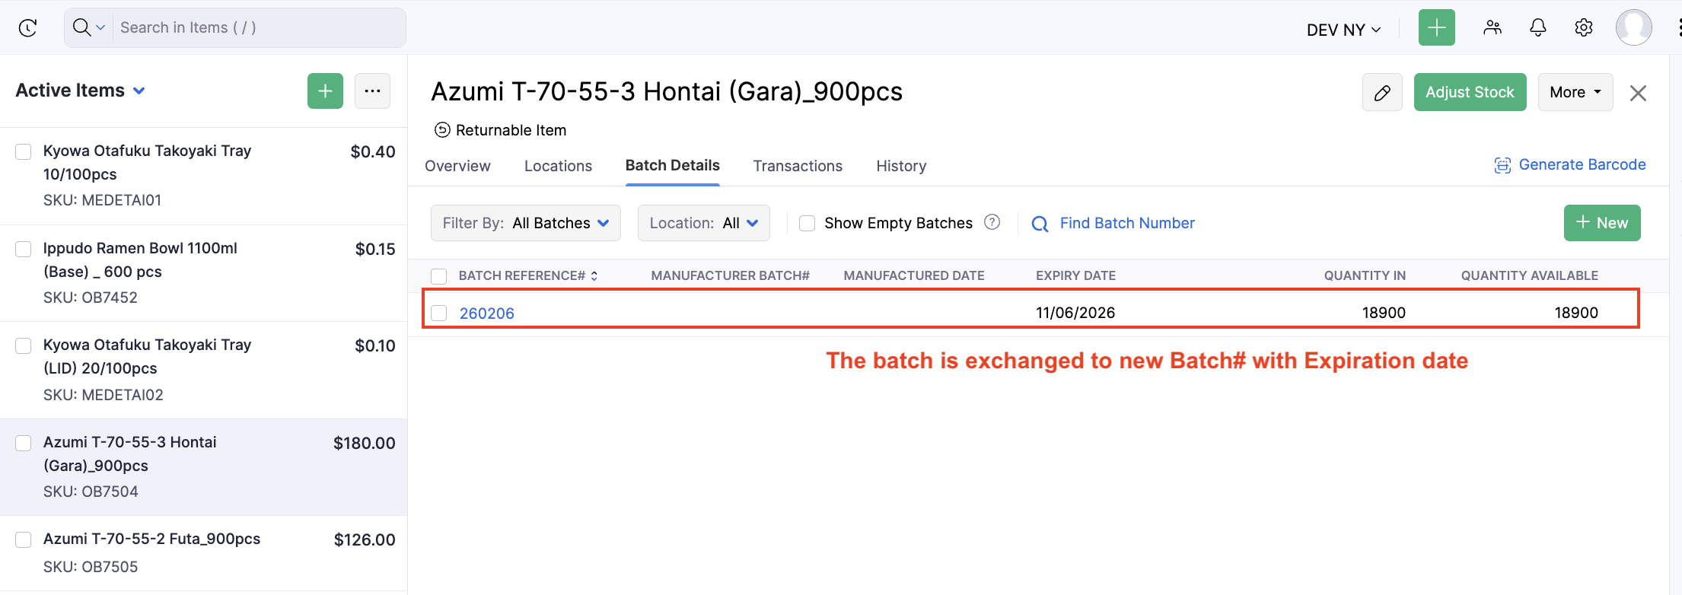Enable Show Empty Batches checkbox
This screenshot has width=1682, height=595.
pyautogui.click(x=808, y=223)
